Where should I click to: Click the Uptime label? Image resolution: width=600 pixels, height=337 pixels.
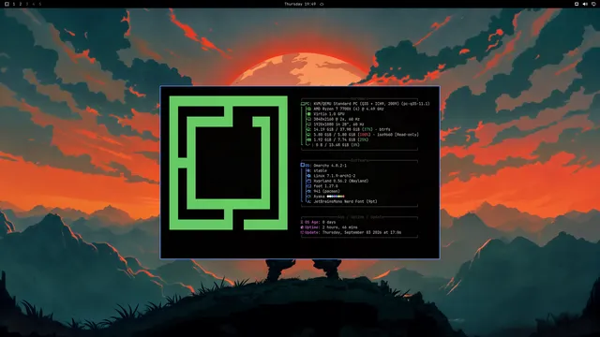tap(312, 227)
